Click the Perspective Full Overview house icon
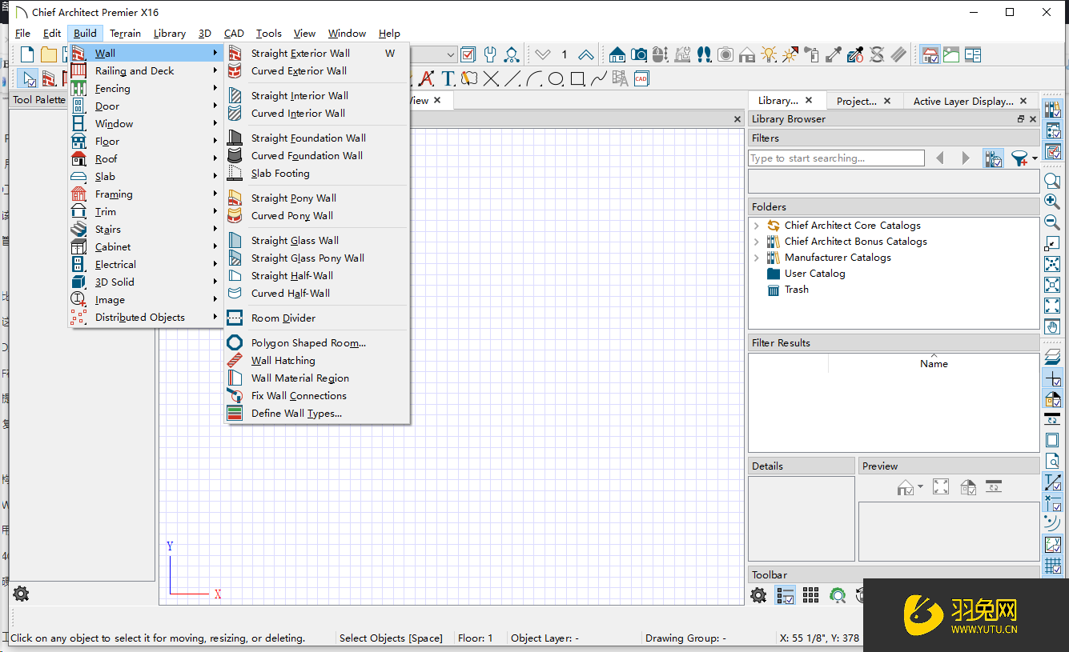 tap(617, 54)
